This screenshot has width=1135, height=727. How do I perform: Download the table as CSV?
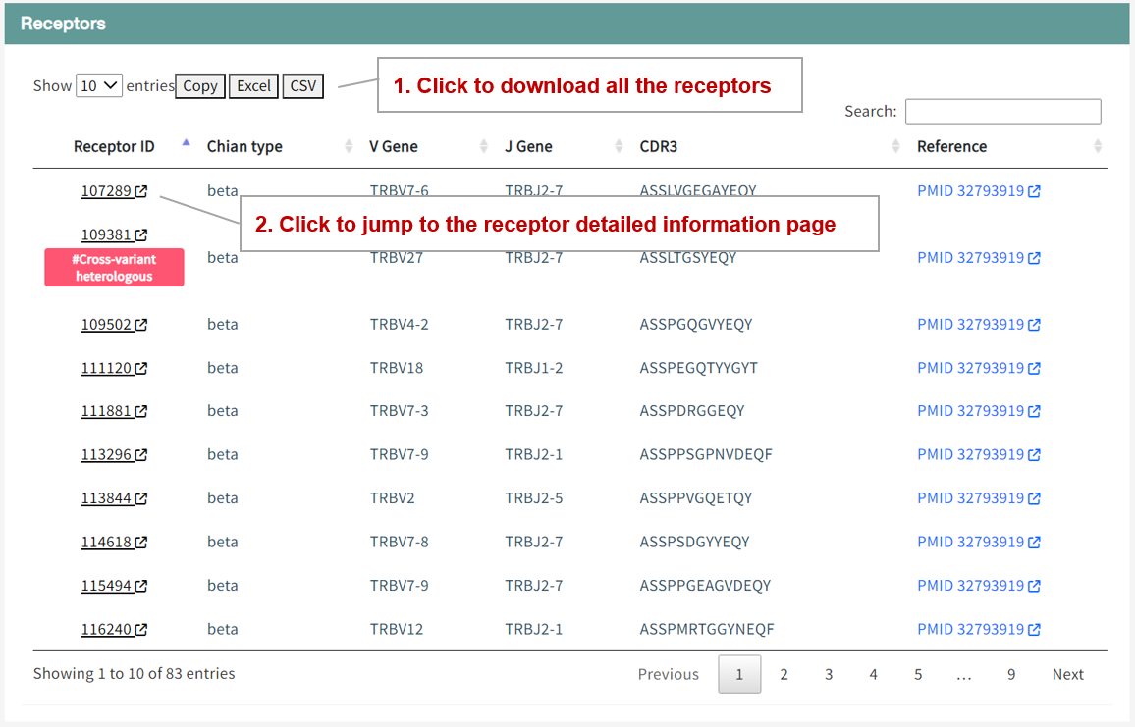pos(303,86)
